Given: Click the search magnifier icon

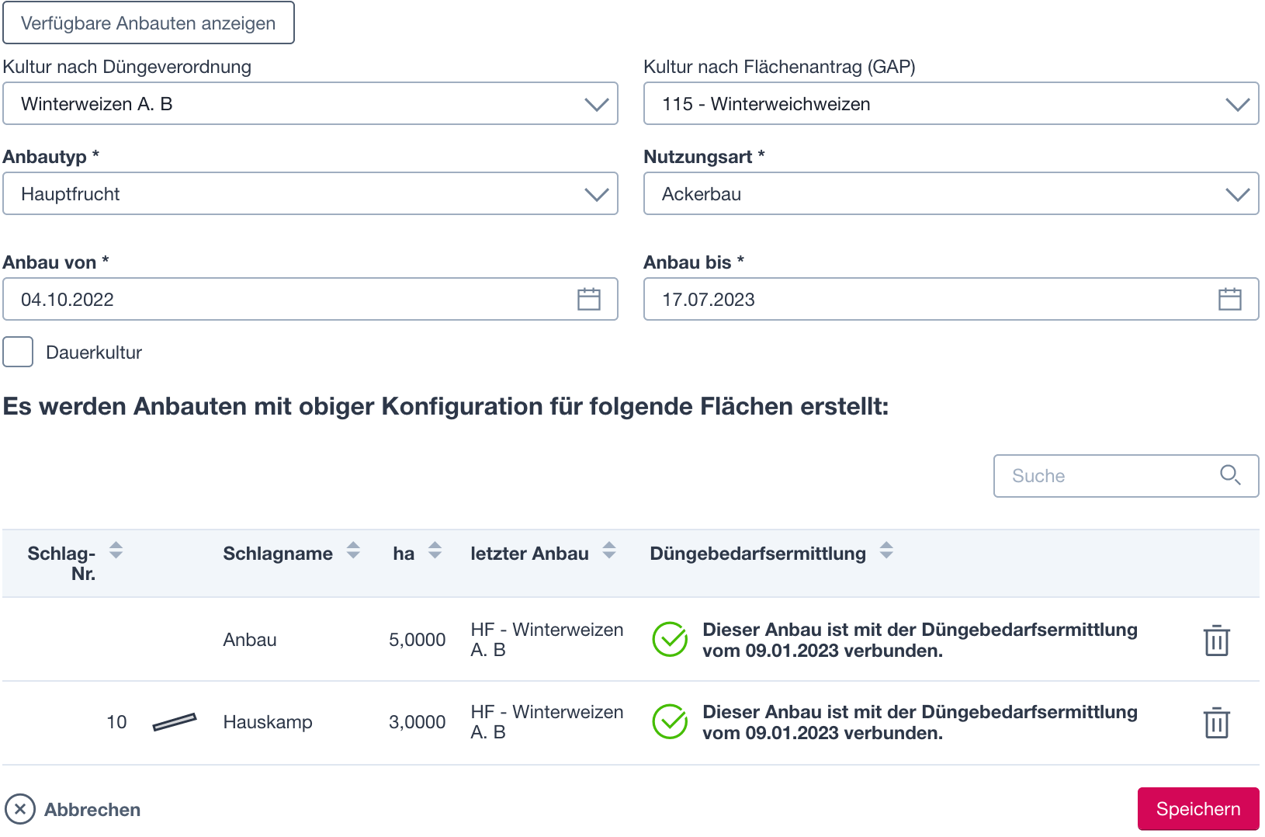Looking at the screenshot, I should coord(1230,475).
